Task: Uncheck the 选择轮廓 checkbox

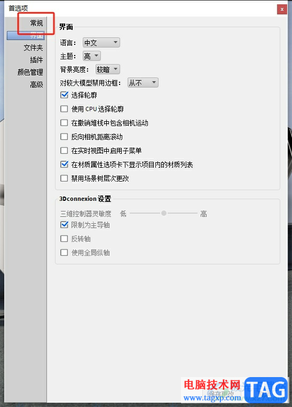Action: (x=64, y=95)
